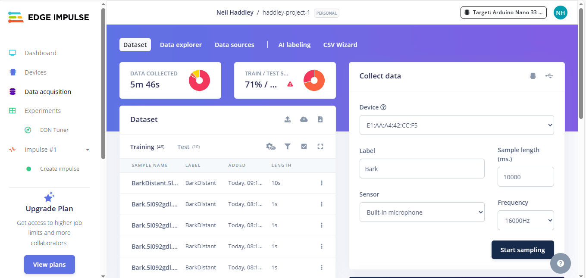The image size is (586, 278).
Task: Click the Label input field containing Bark
Action: 422,169
